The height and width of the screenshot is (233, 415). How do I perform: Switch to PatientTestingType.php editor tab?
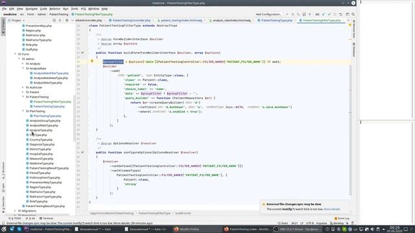pos(275,20)
